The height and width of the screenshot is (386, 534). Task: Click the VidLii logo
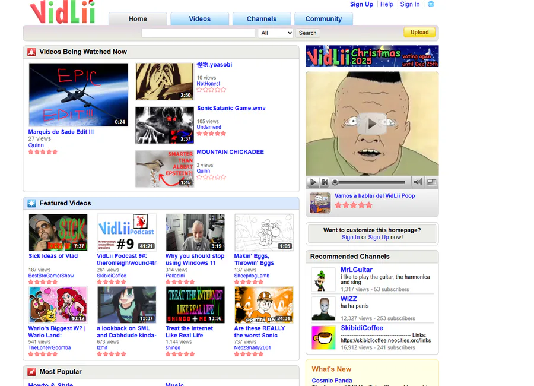click(63, 12)
